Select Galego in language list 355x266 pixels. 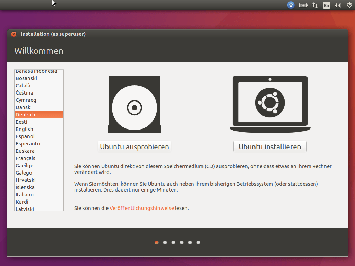pos(39,173)
